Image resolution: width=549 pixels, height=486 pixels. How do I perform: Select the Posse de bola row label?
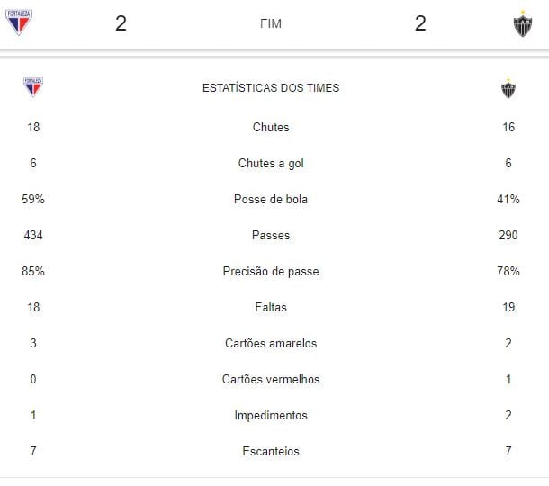[271, 200]
